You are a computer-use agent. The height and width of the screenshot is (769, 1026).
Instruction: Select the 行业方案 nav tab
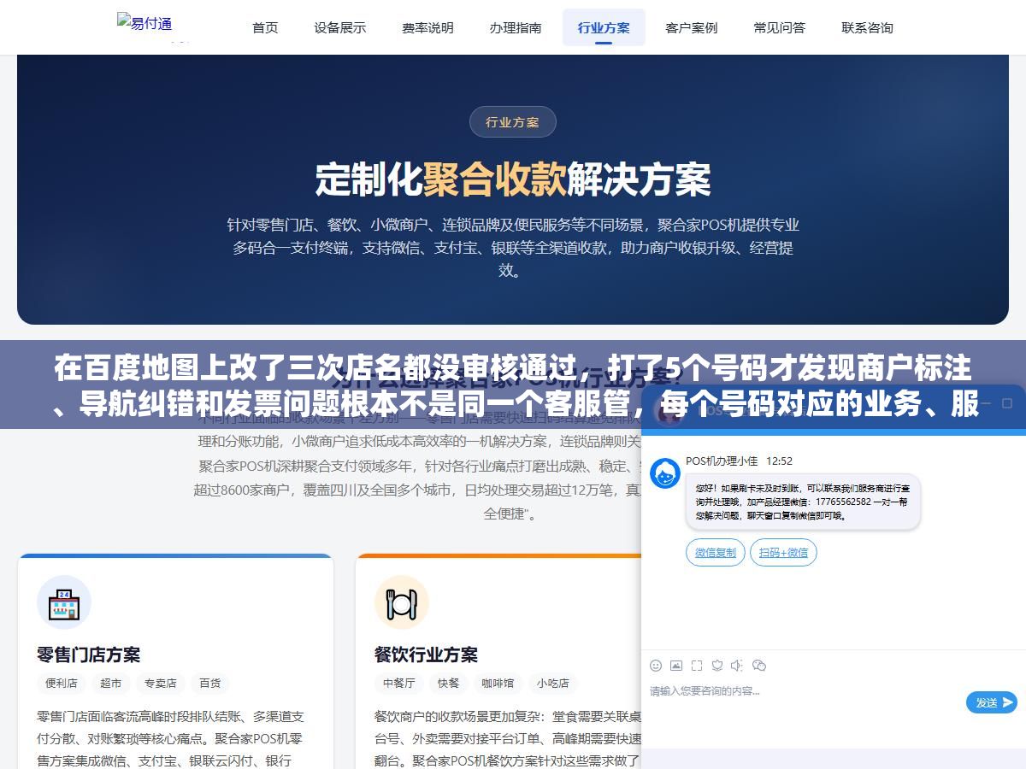tap(604, 27)
